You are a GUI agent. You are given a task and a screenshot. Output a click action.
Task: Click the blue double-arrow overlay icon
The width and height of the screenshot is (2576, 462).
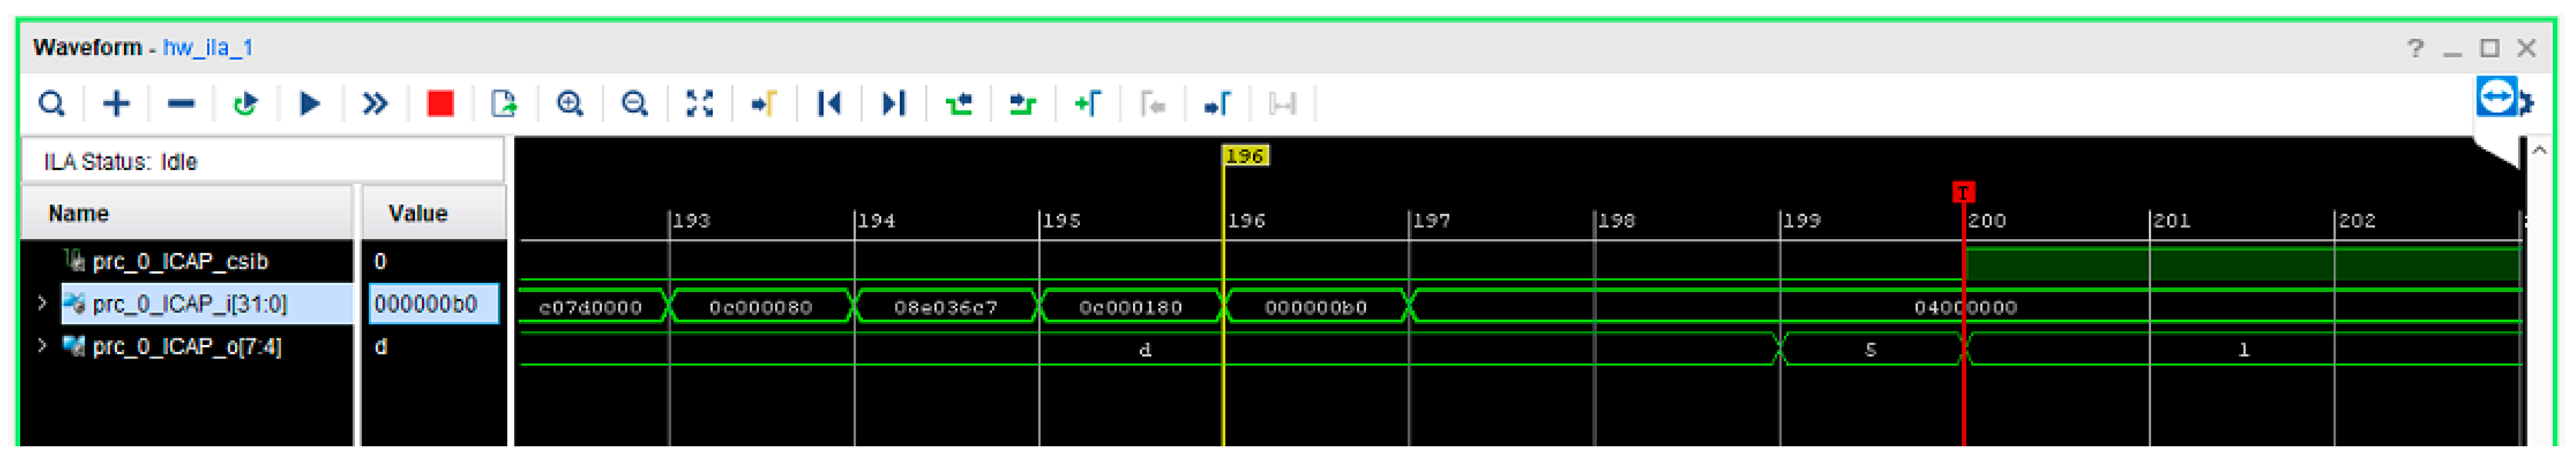click(x=2496, y=97)
